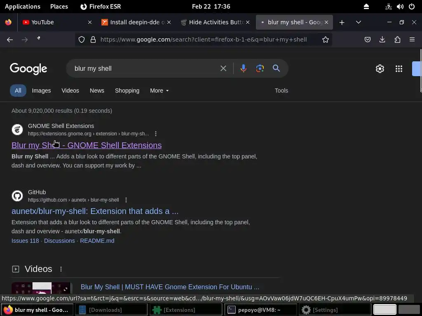Open the Save to Pocket icon
422x316 pixels.
(x=367, y=40)
